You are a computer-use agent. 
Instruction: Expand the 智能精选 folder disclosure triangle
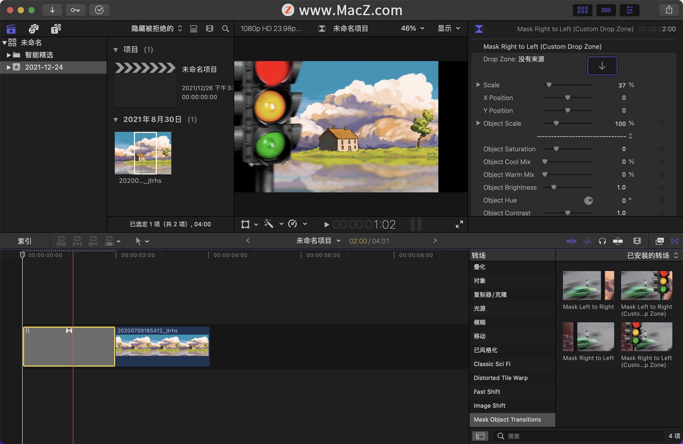8,55
